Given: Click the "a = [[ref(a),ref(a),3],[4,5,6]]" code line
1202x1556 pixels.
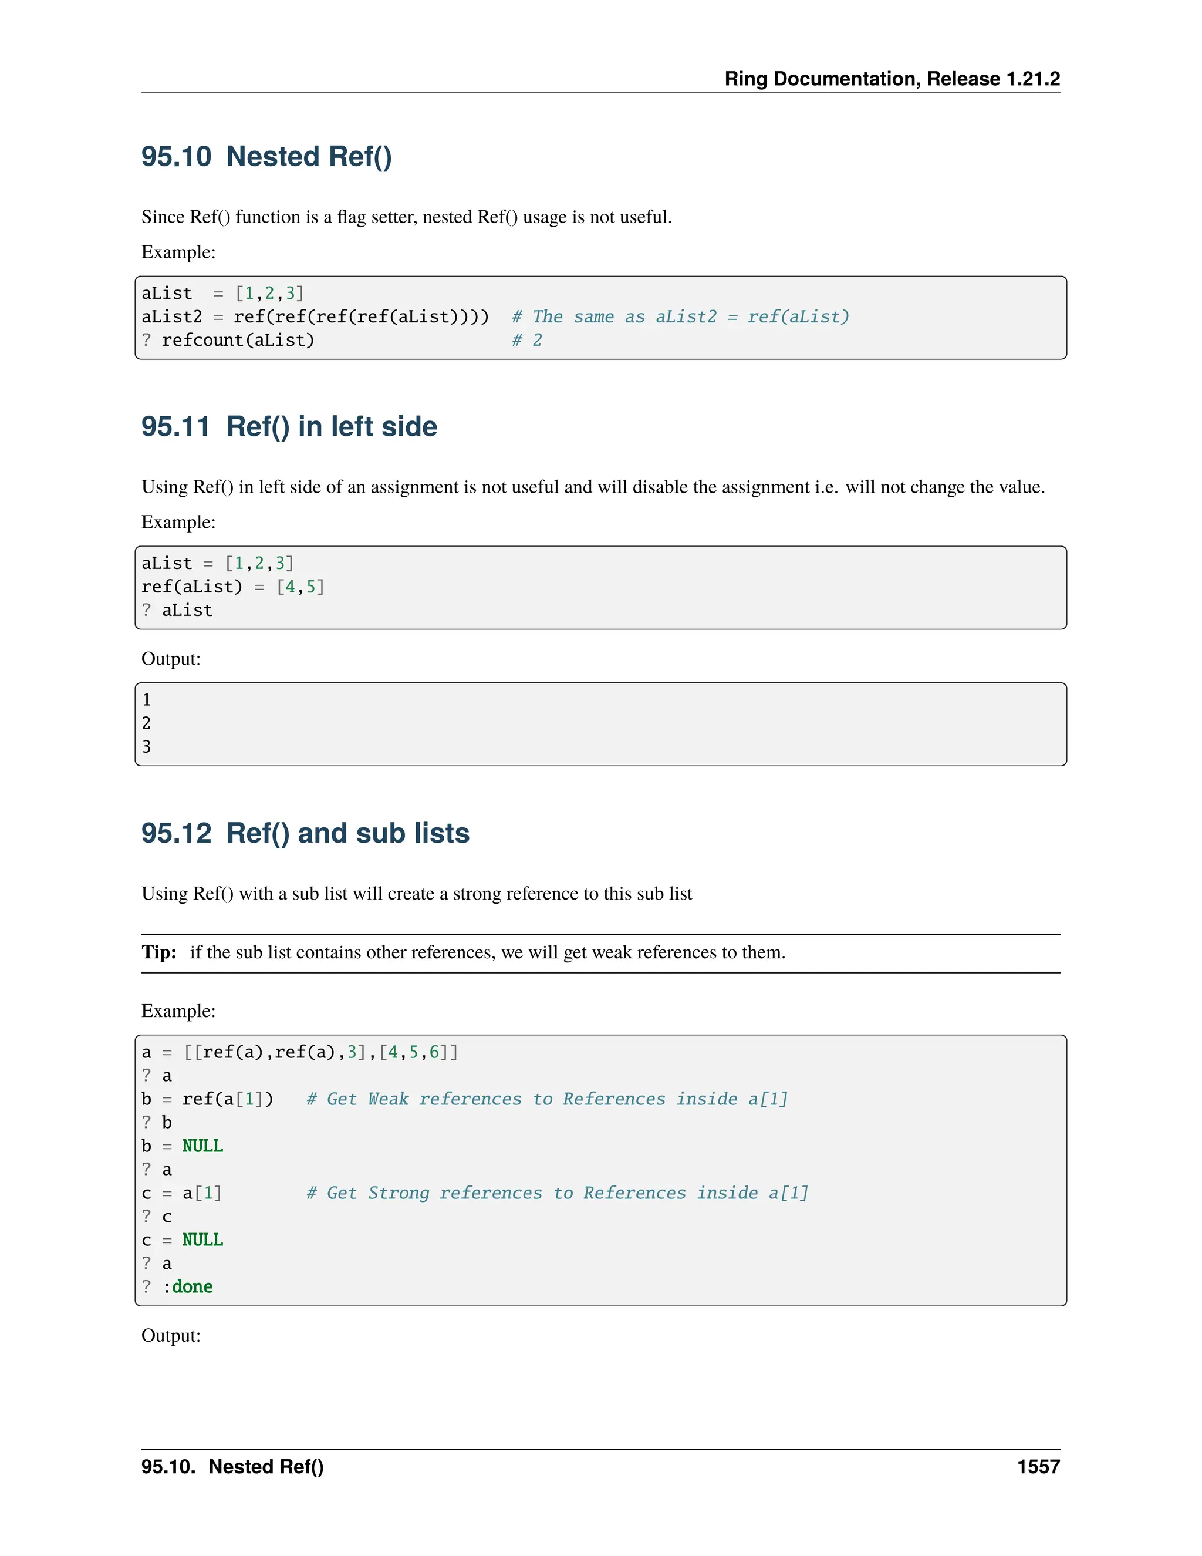Looking at the screenshot, I should pyautogui.click(x=300, y=1052).
